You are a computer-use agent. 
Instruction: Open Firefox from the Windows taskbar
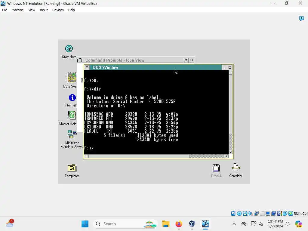pos(179,224)
